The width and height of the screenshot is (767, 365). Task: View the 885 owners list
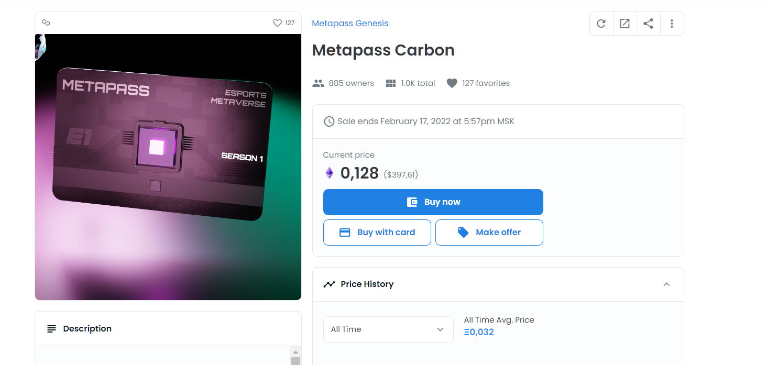click(x=351, y=83)
